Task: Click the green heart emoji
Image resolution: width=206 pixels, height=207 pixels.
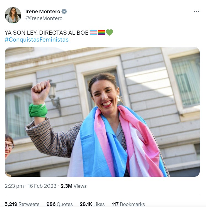Action: [109, 32]
